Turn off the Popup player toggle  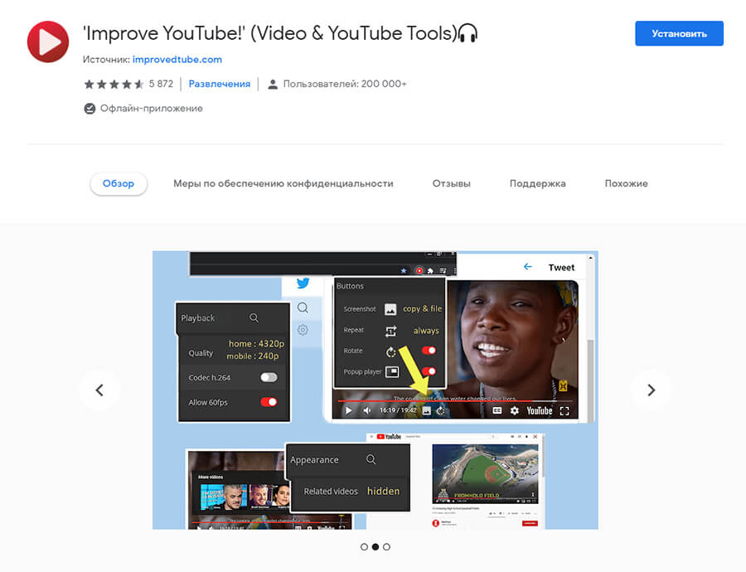[429, 371]
